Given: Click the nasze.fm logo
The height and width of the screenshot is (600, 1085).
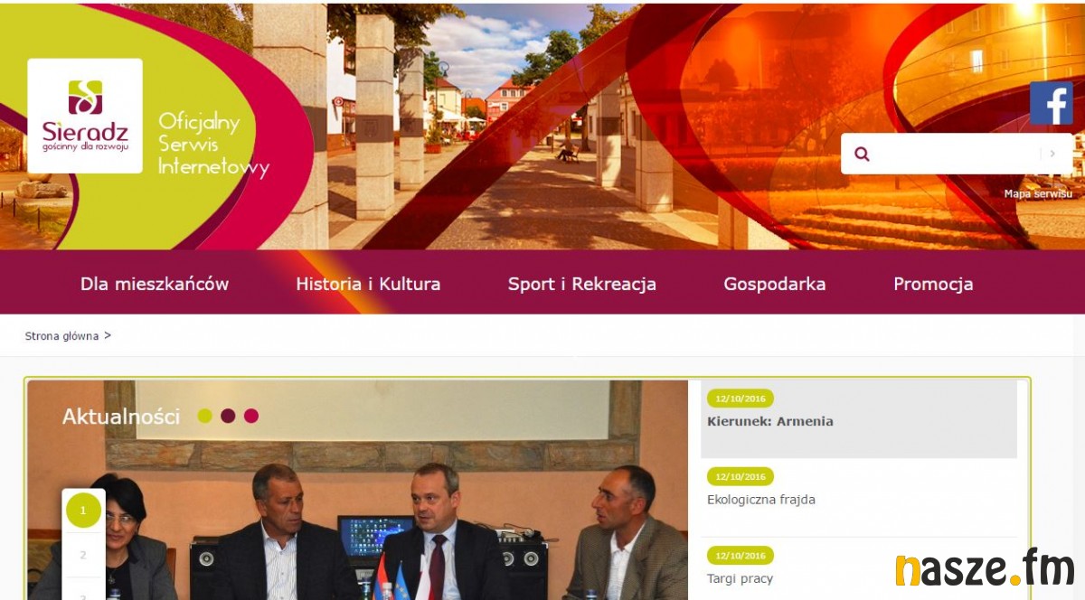Looking at the screenshot, I should [x=984, y=569].
